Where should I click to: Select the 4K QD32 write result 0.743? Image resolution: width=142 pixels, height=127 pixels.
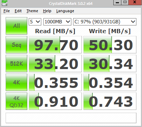tap(110, 101)
